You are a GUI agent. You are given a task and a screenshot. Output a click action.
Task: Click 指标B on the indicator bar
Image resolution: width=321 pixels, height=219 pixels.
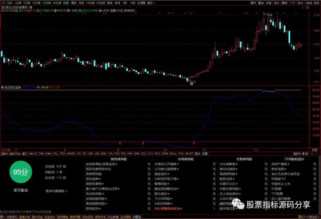click(297, 154)
